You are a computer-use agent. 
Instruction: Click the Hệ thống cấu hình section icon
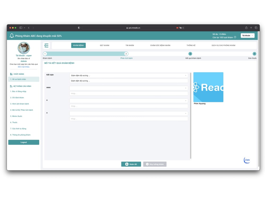point(11,86)
